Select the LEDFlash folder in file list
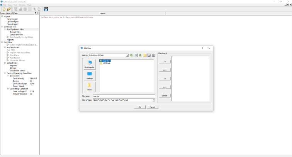This screenshot has width=292, height=157. click(106, 63)
